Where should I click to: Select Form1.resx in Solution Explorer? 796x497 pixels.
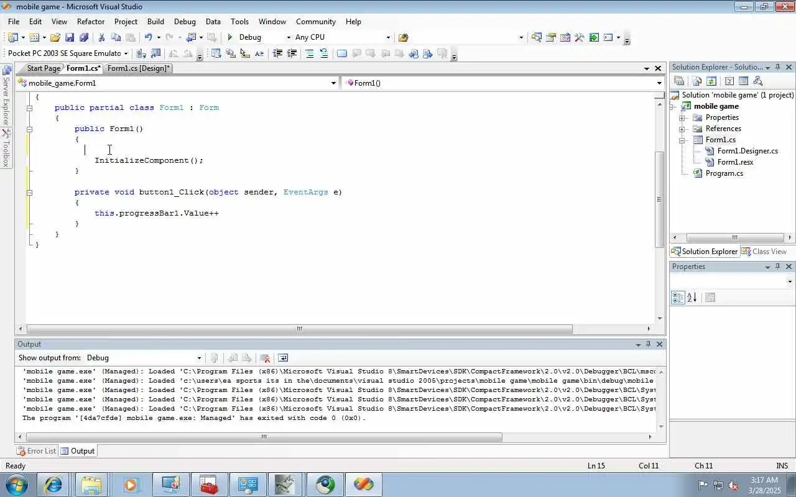pos(735,162)
